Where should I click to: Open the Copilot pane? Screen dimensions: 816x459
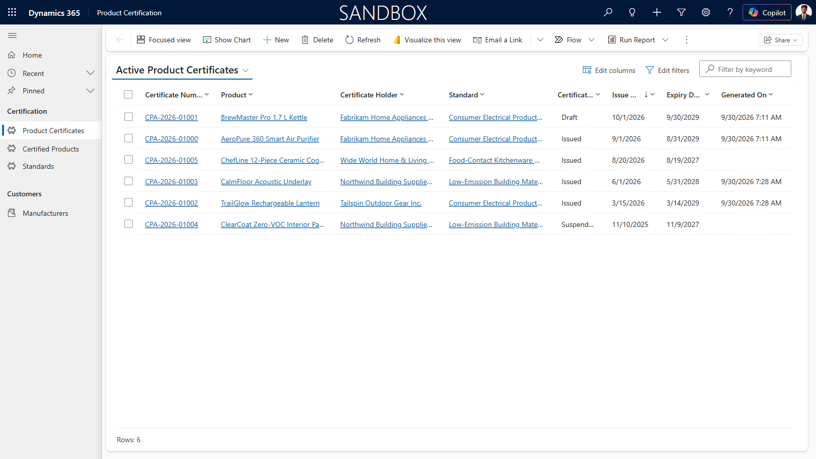click(767, 12)
